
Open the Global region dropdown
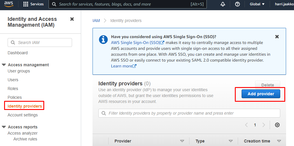257,4
